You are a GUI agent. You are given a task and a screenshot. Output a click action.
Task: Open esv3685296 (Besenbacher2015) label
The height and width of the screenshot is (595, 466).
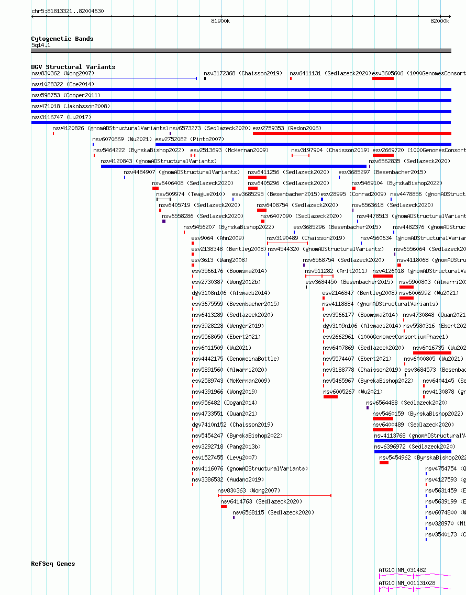[337, 227]
